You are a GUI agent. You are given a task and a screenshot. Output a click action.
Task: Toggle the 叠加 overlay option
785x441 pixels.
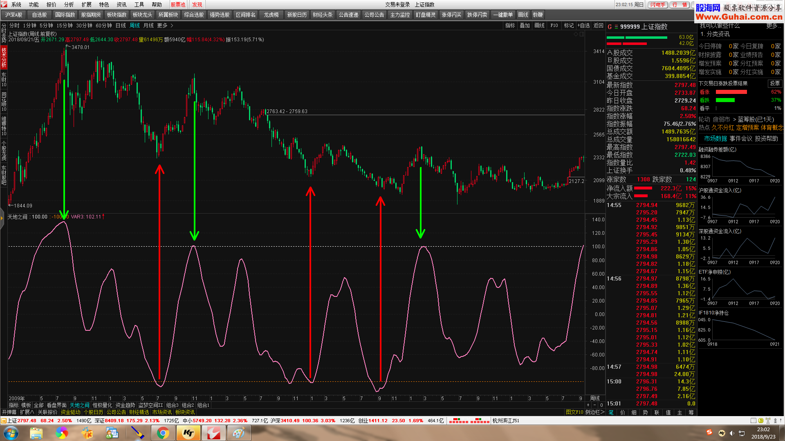[525, 25]
